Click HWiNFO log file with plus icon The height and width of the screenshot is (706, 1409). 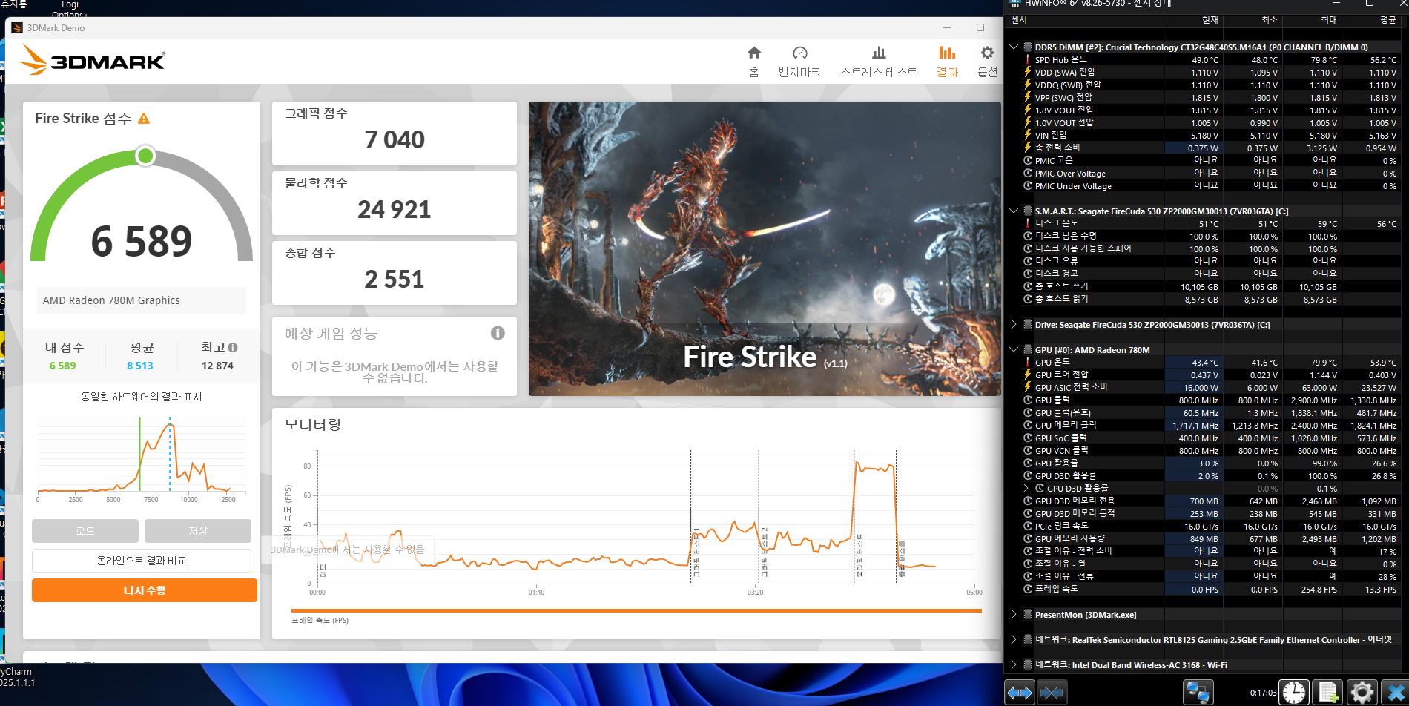pos(1327,693)
